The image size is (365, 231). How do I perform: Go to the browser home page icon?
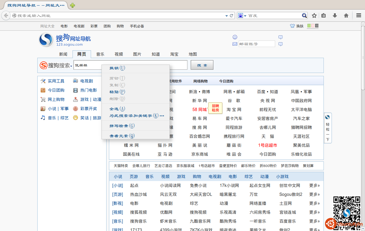pos(346,15)
